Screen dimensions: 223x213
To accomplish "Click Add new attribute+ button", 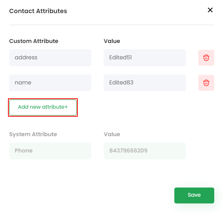I will pyautogui.click(x=43, y=107).
